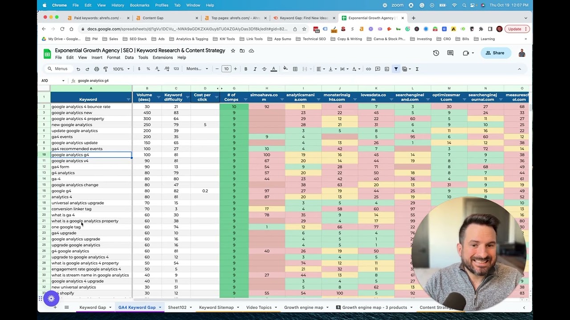The width and height of the screenshot is (570, 320).
Task: Open the Format menu
Action: tap(114, 58)
